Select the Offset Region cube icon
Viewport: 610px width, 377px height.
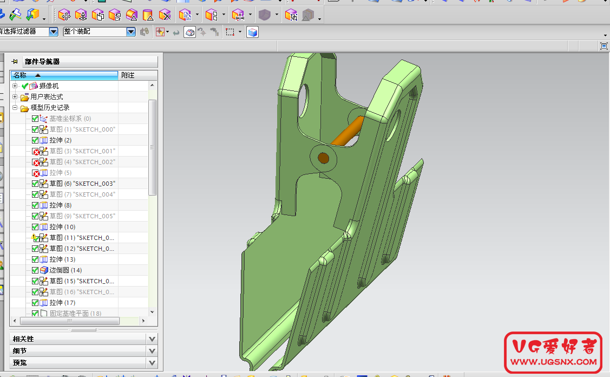[97, 15]
